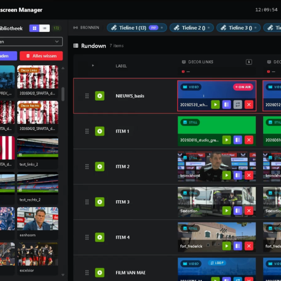
Task: Click LOOP badge on FILM VAN MAE clip
Action: (x=217, y=263)
